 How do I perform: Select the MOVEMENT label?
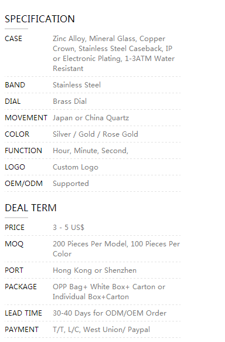(26, 118)
